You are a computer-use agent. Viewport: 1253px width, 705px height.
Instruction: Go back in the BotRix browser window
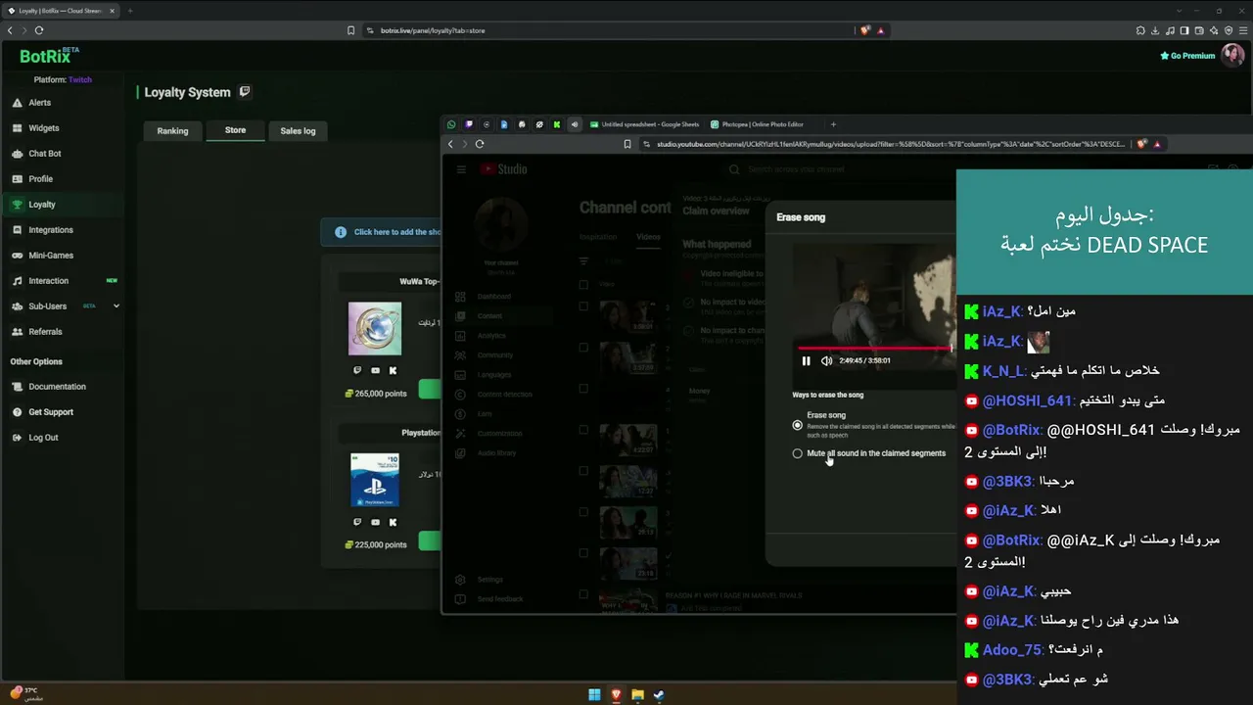click(x=10, y=30)
